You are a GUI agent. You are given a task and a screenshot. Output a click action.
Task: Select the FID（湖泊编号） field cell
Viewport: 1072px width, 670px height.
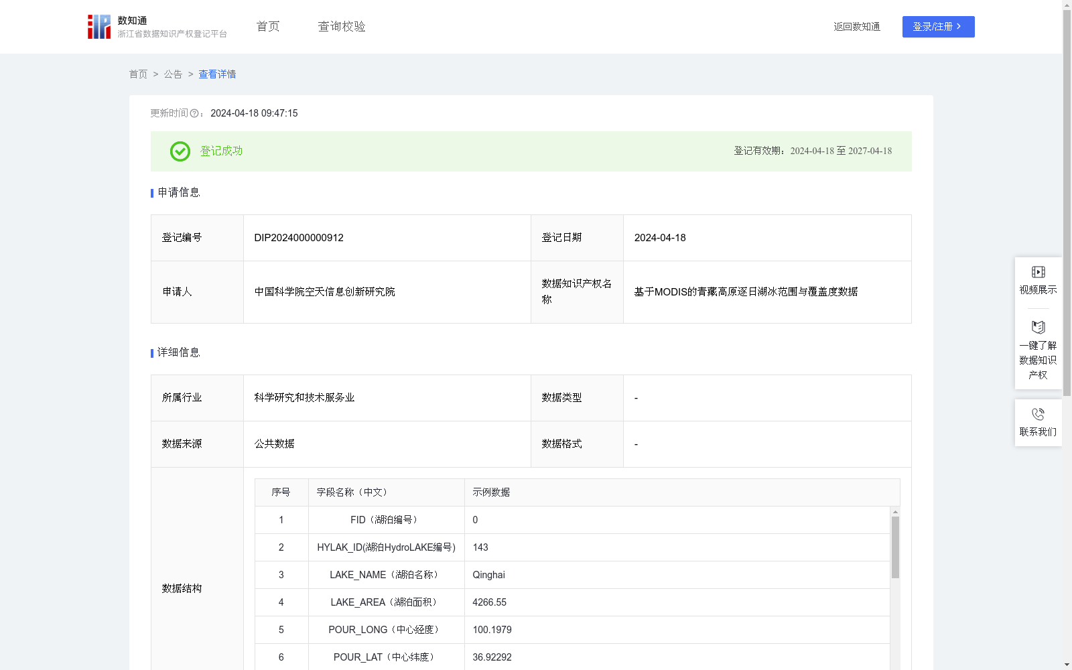tap(387, 520)
